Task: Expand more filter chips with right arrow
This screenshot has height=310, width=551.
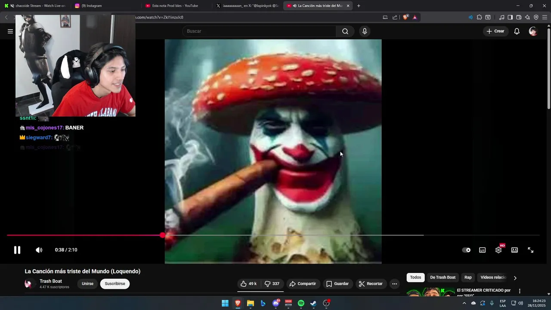Action: tap(515, 278)
